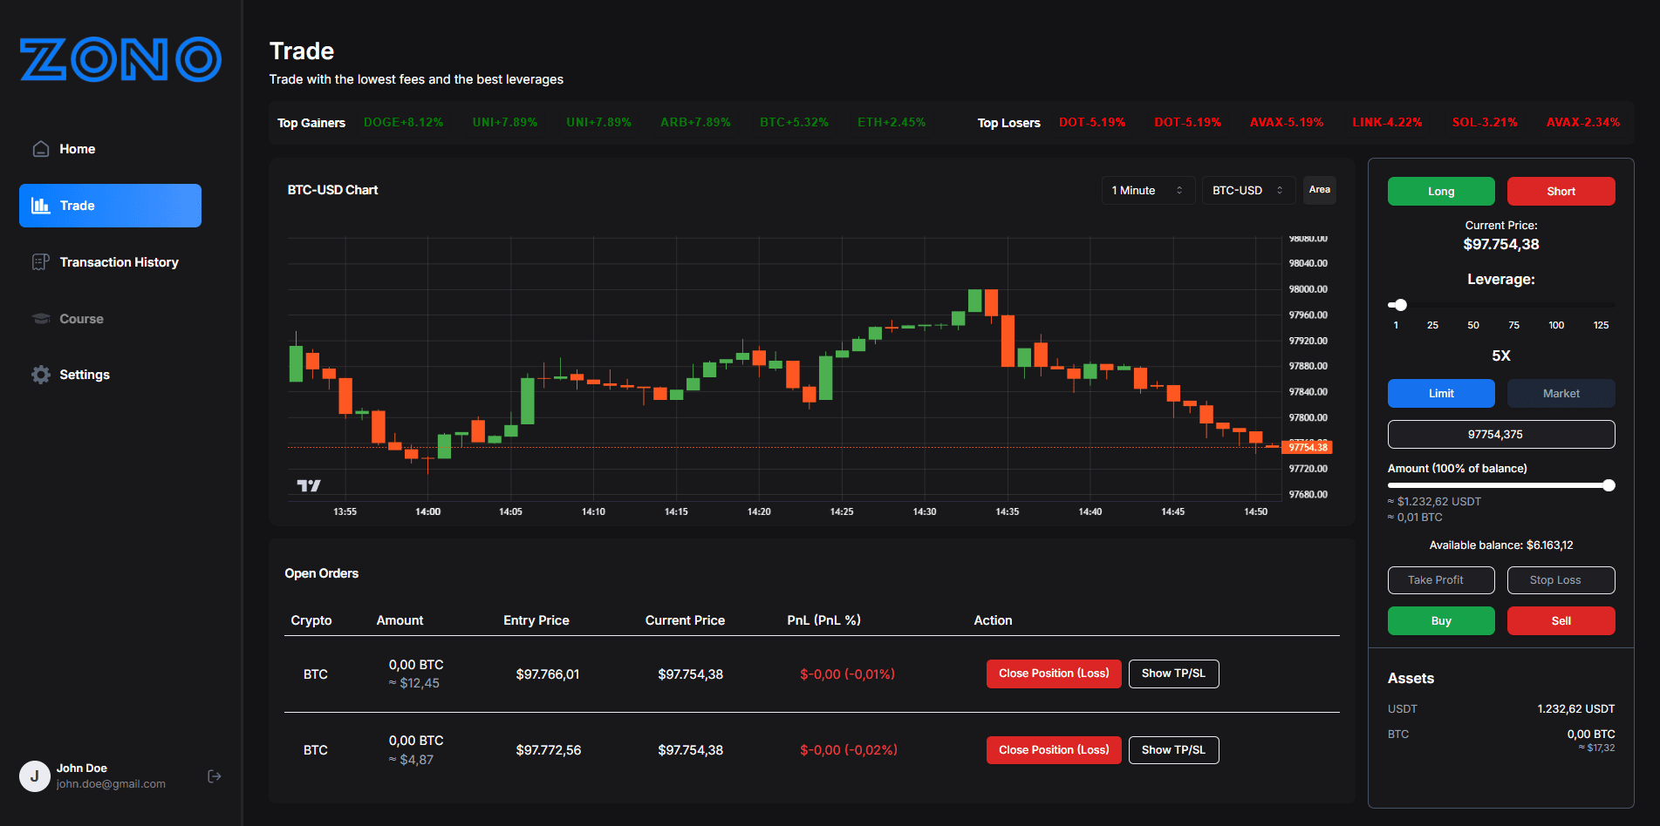The image size is (1660, 826).
Task: Click the USDT asset row value
Action: (x=1576, y=709)
